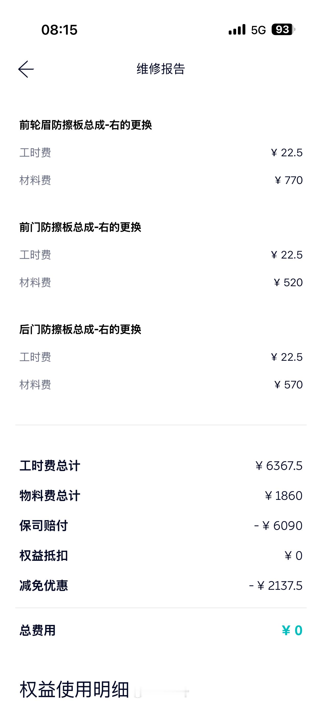Tap the ¥ 570 material fee amount
The image size is (322, 701).
tap(288, 385)
